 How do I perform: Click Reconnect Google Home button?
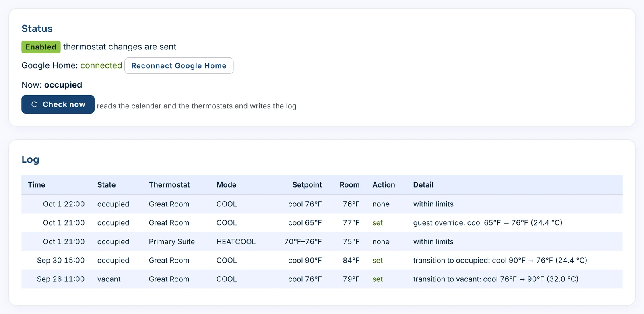point(179,66)
